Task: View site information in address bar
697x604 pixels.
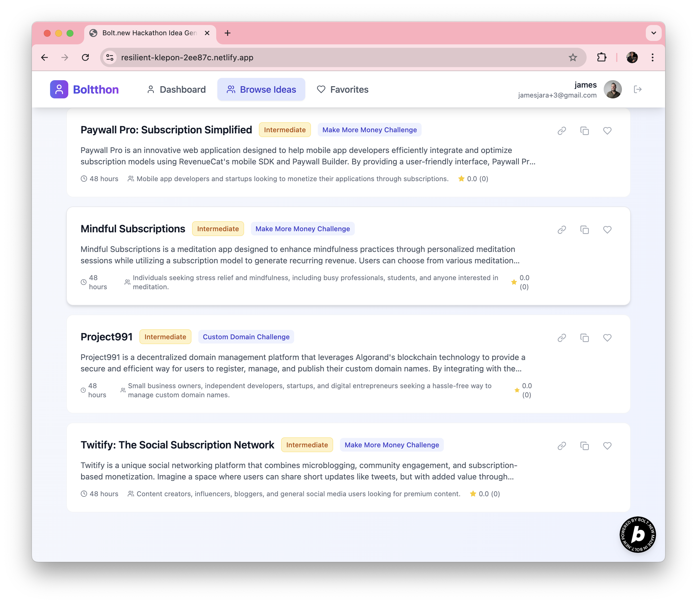Action: [110, 57]
